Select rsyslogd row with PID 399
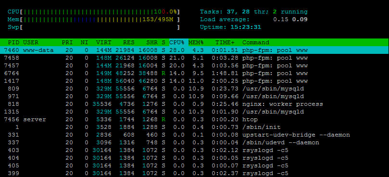The width and height of the screenshot is (389, 177). (x=194, y=173)
